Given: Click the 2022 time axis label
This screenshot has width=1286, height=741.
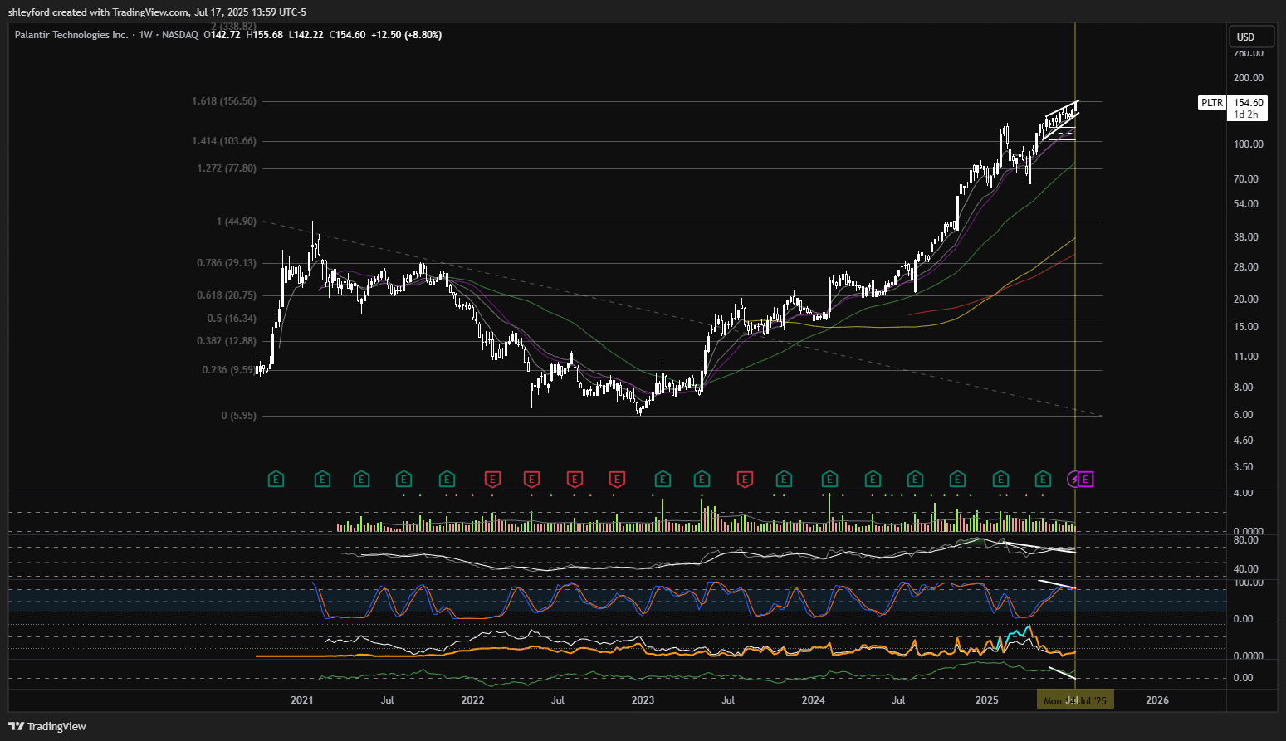Looking at the screenshot, I should 472,700.
